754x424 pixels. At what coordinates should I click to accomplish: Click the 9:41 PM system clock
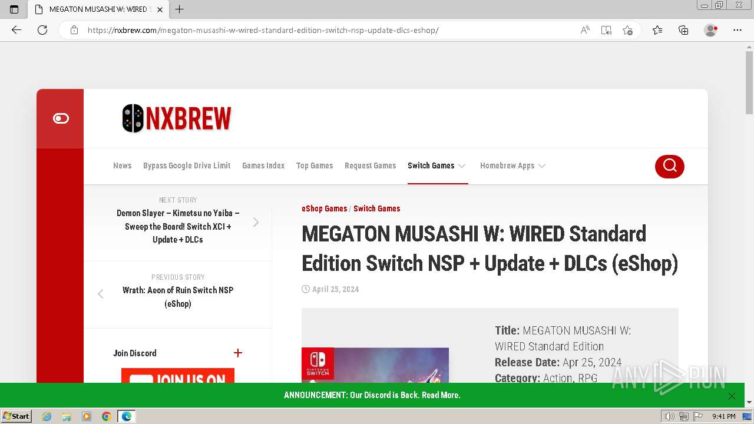(724, 416)
